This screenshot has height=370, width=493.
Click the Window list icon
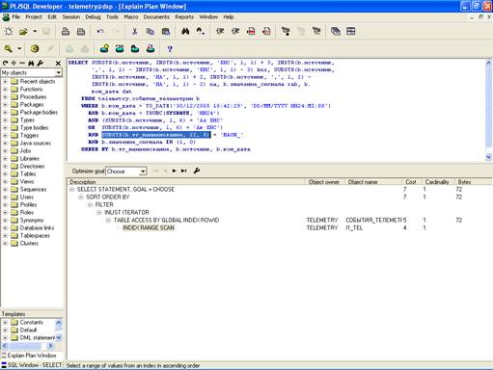[x=336, y=31]
